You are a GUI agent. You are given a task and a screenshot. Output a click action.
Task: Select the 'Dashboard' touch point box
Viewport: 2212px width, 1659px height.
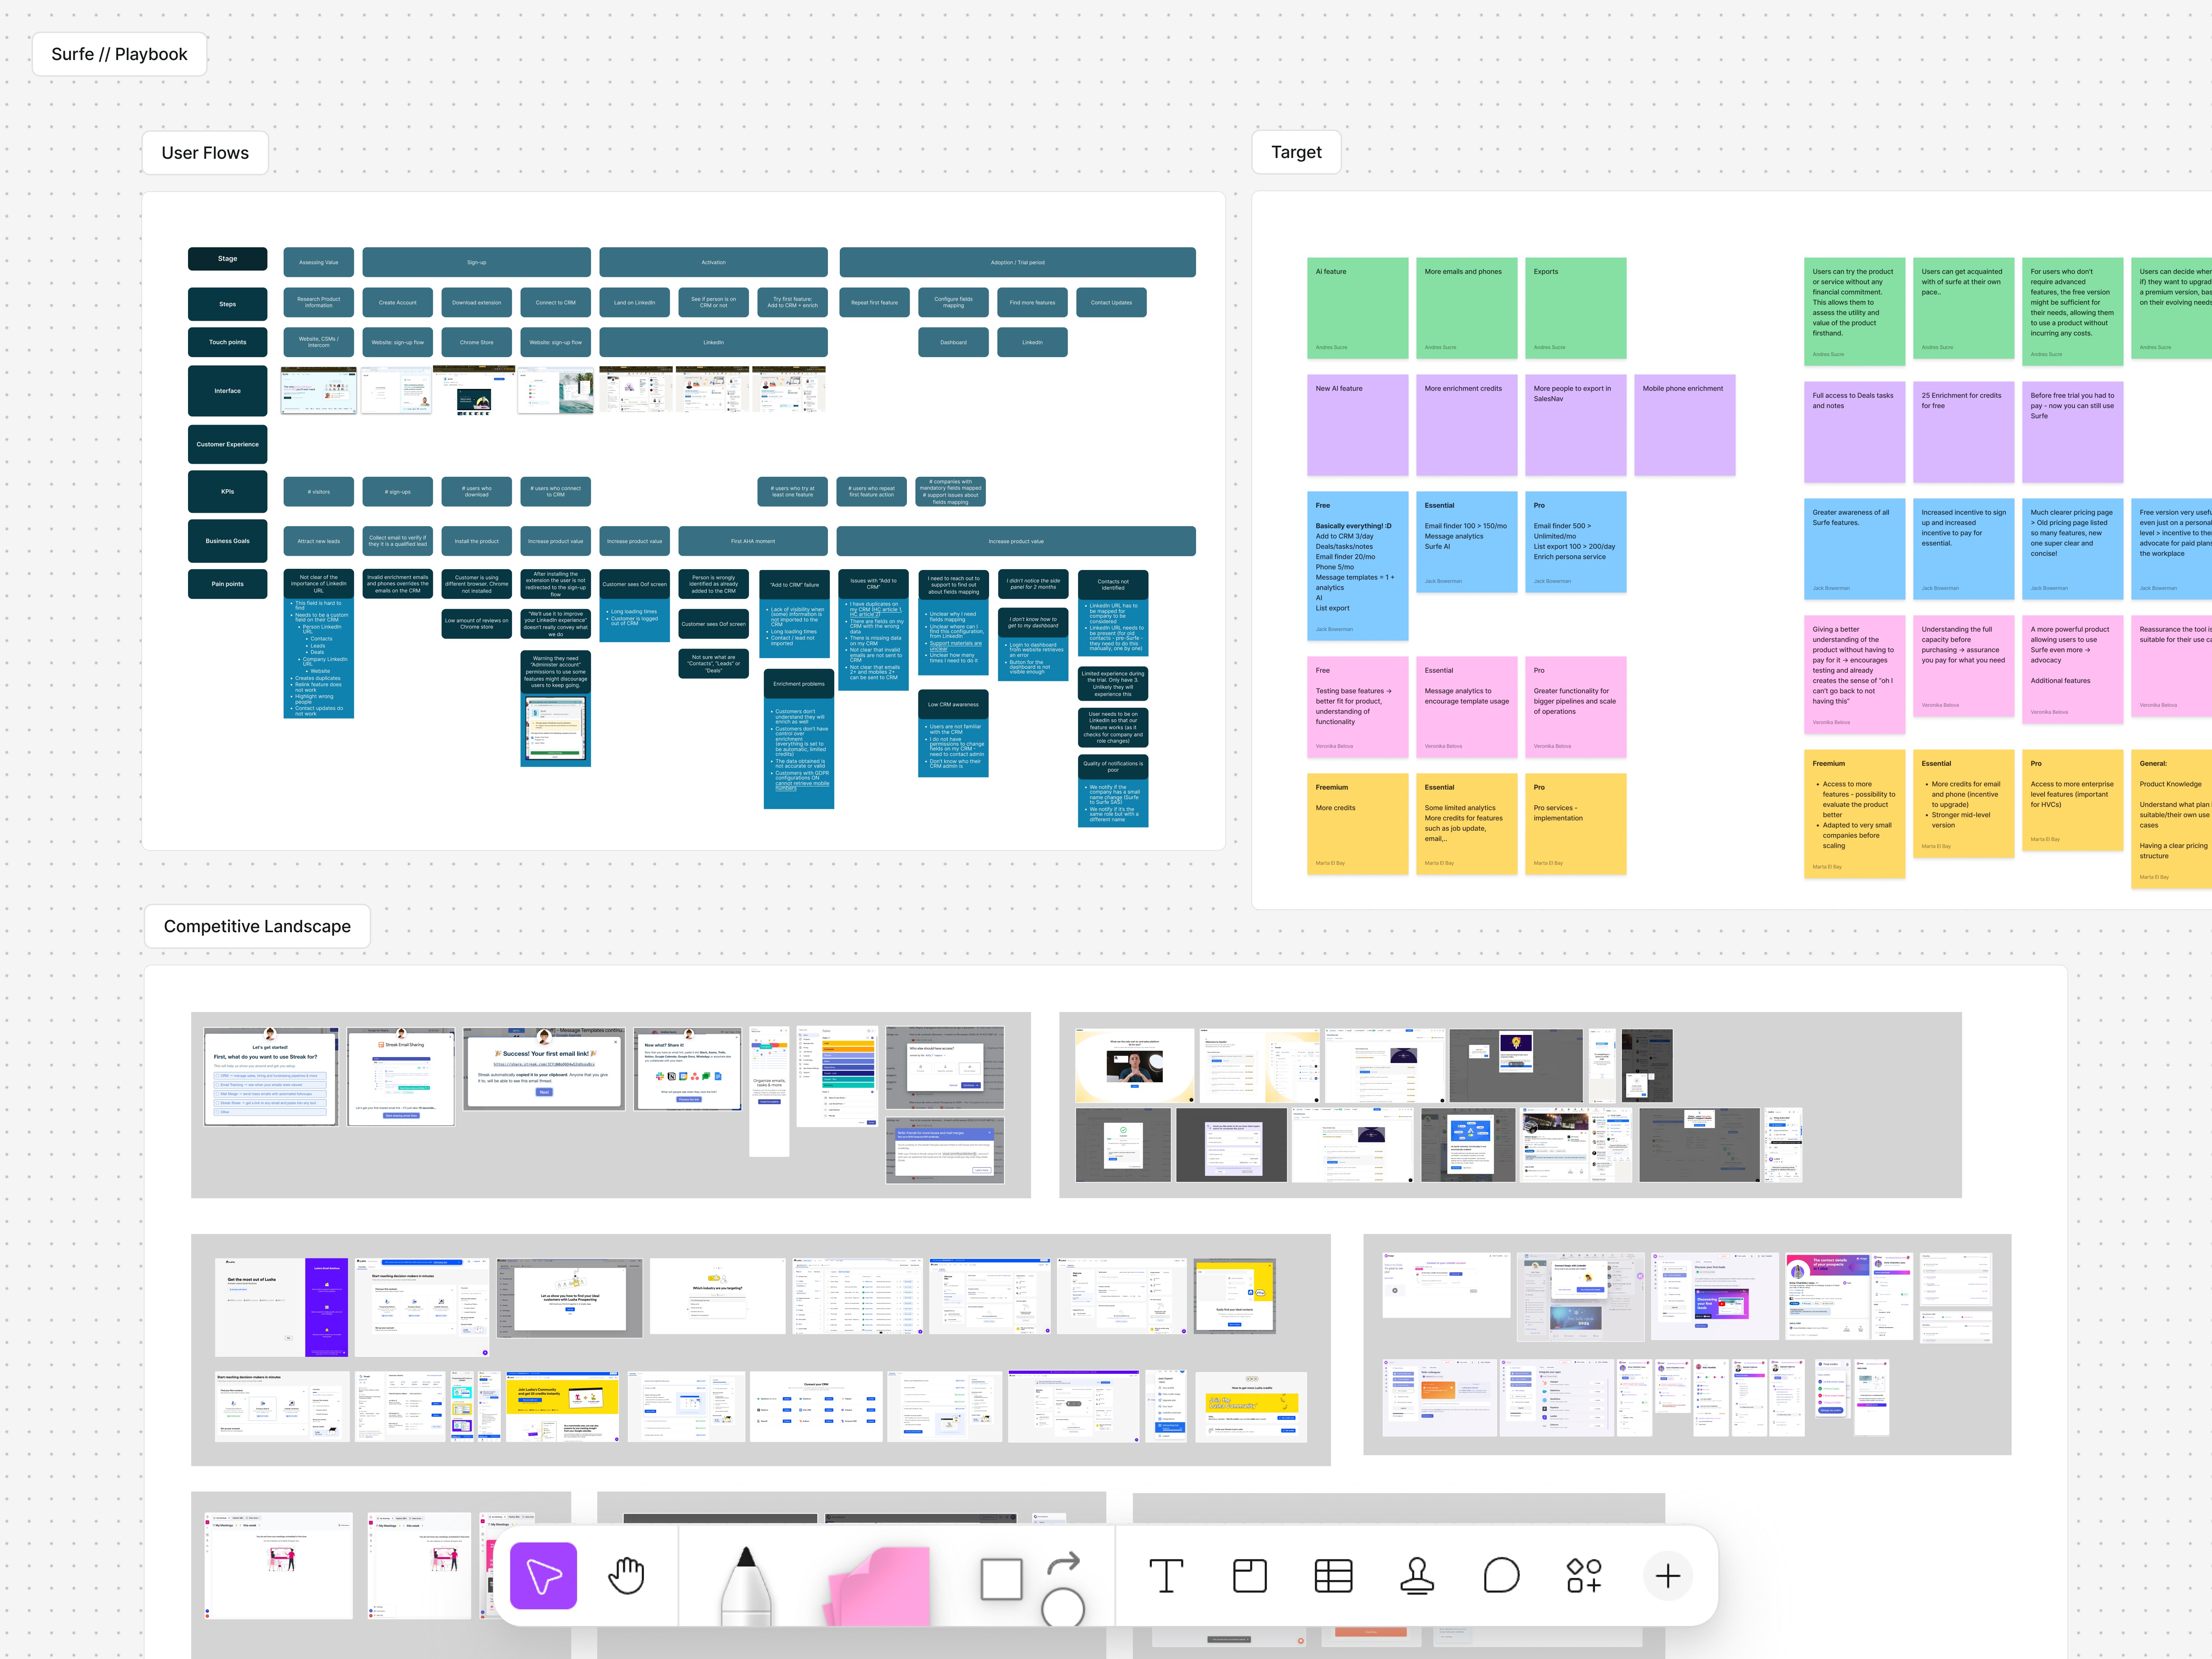(954, 342)
